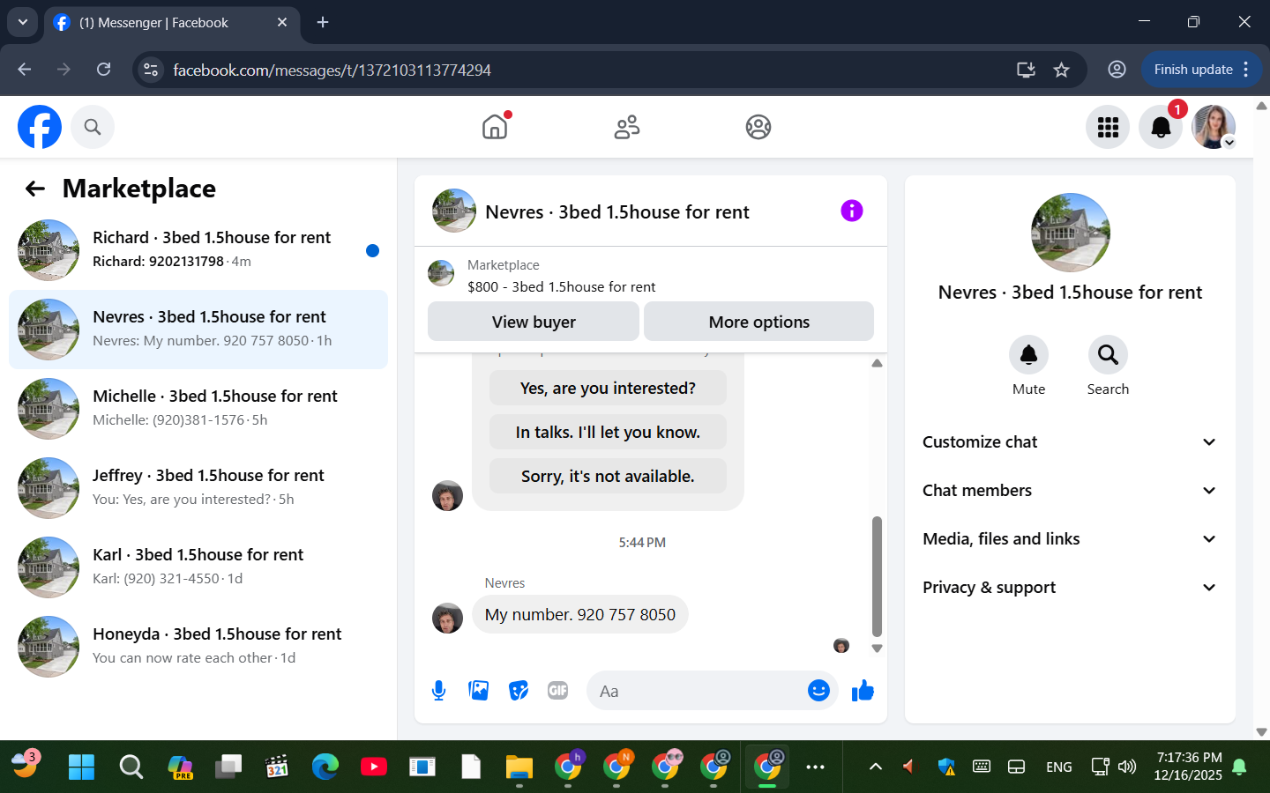Viewport: 1270px width, 793px height.
Task: Open the ENG language indicator
Action: click(1058, 767)
